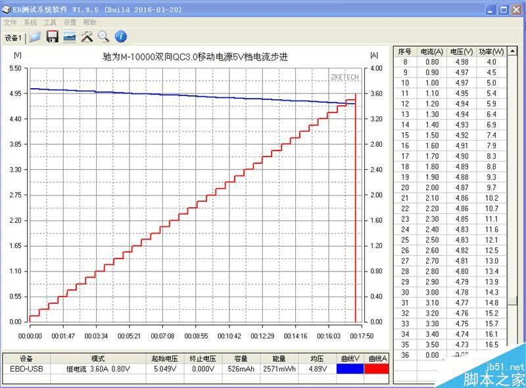Select row 35 with current 3.50

tap(450, 345)
